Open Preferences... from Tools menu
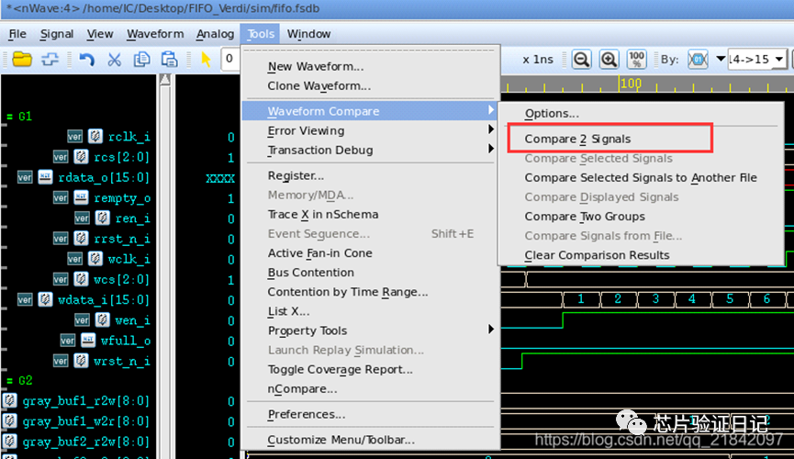This screenshot has width=794, height=459. click(x=307, y=414)
